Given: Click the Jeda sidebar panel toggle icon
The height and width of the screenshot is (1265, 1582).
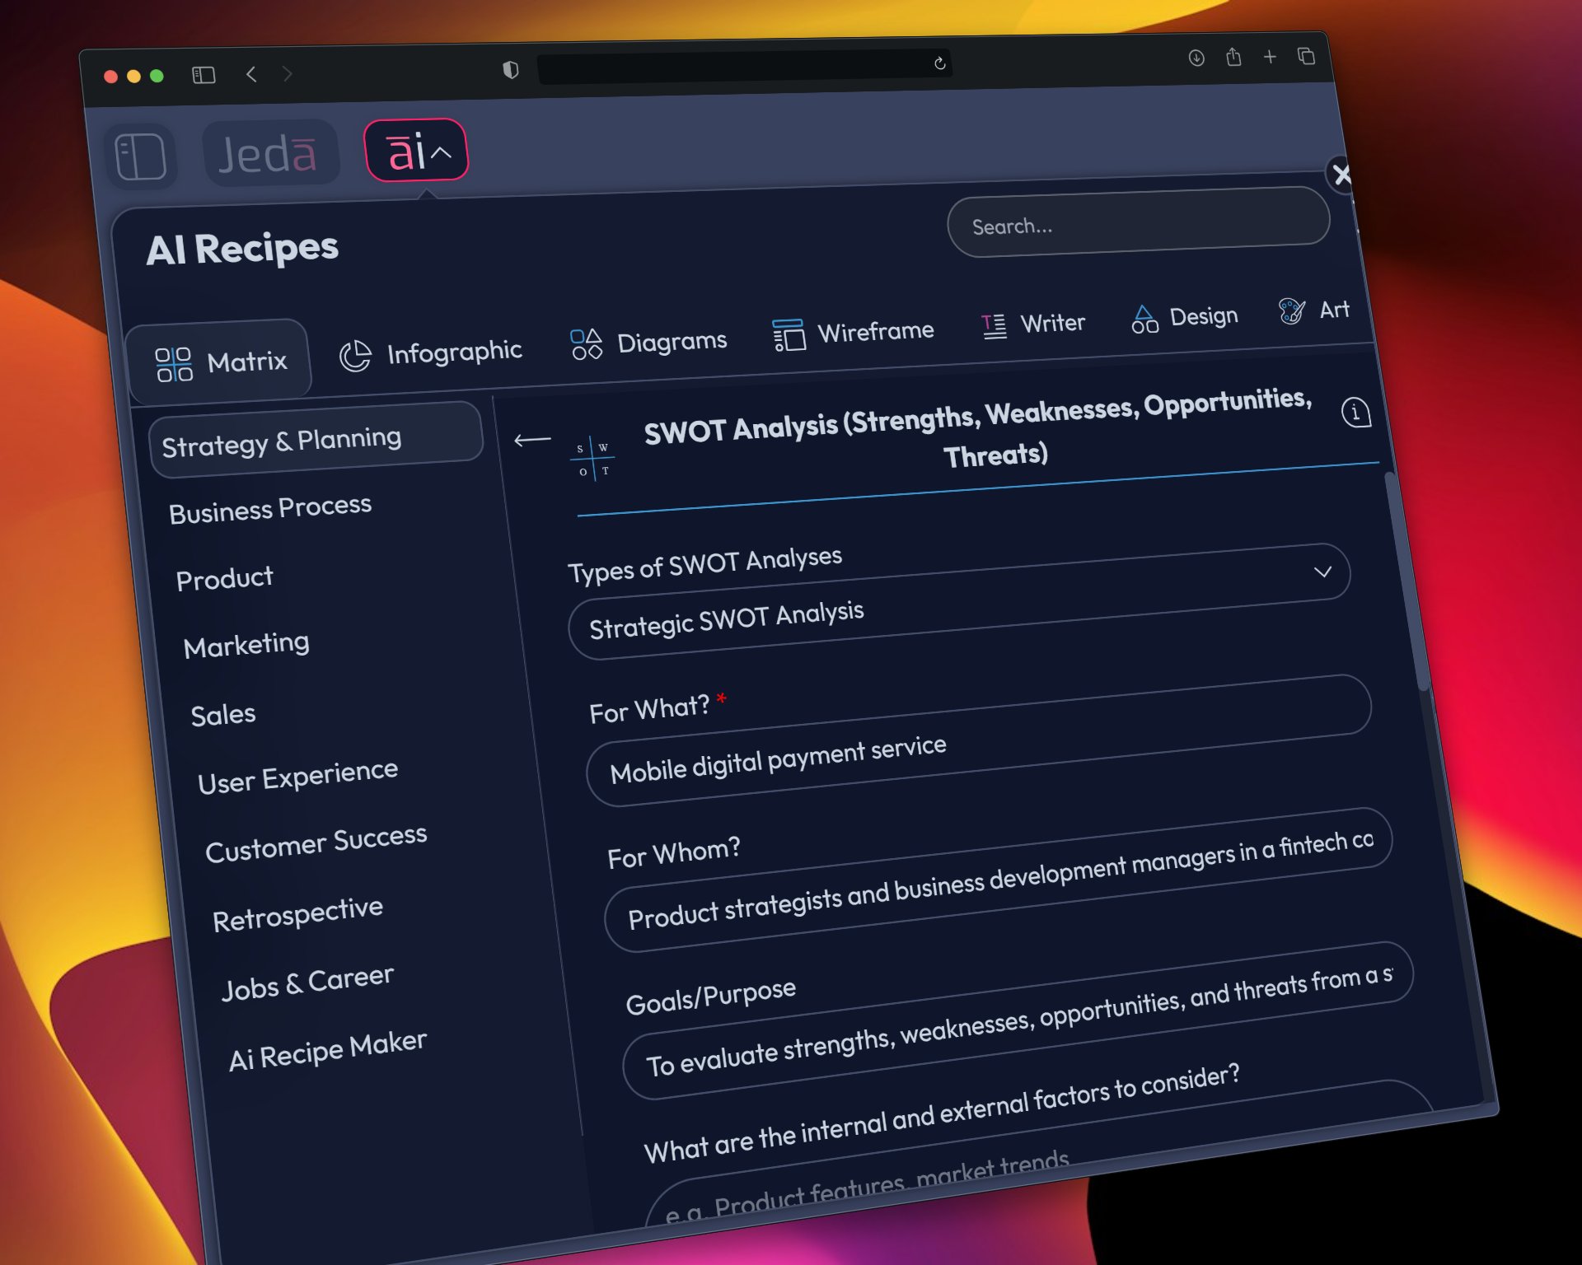Looking at the screenshot, I should click(x=140, y=156).
